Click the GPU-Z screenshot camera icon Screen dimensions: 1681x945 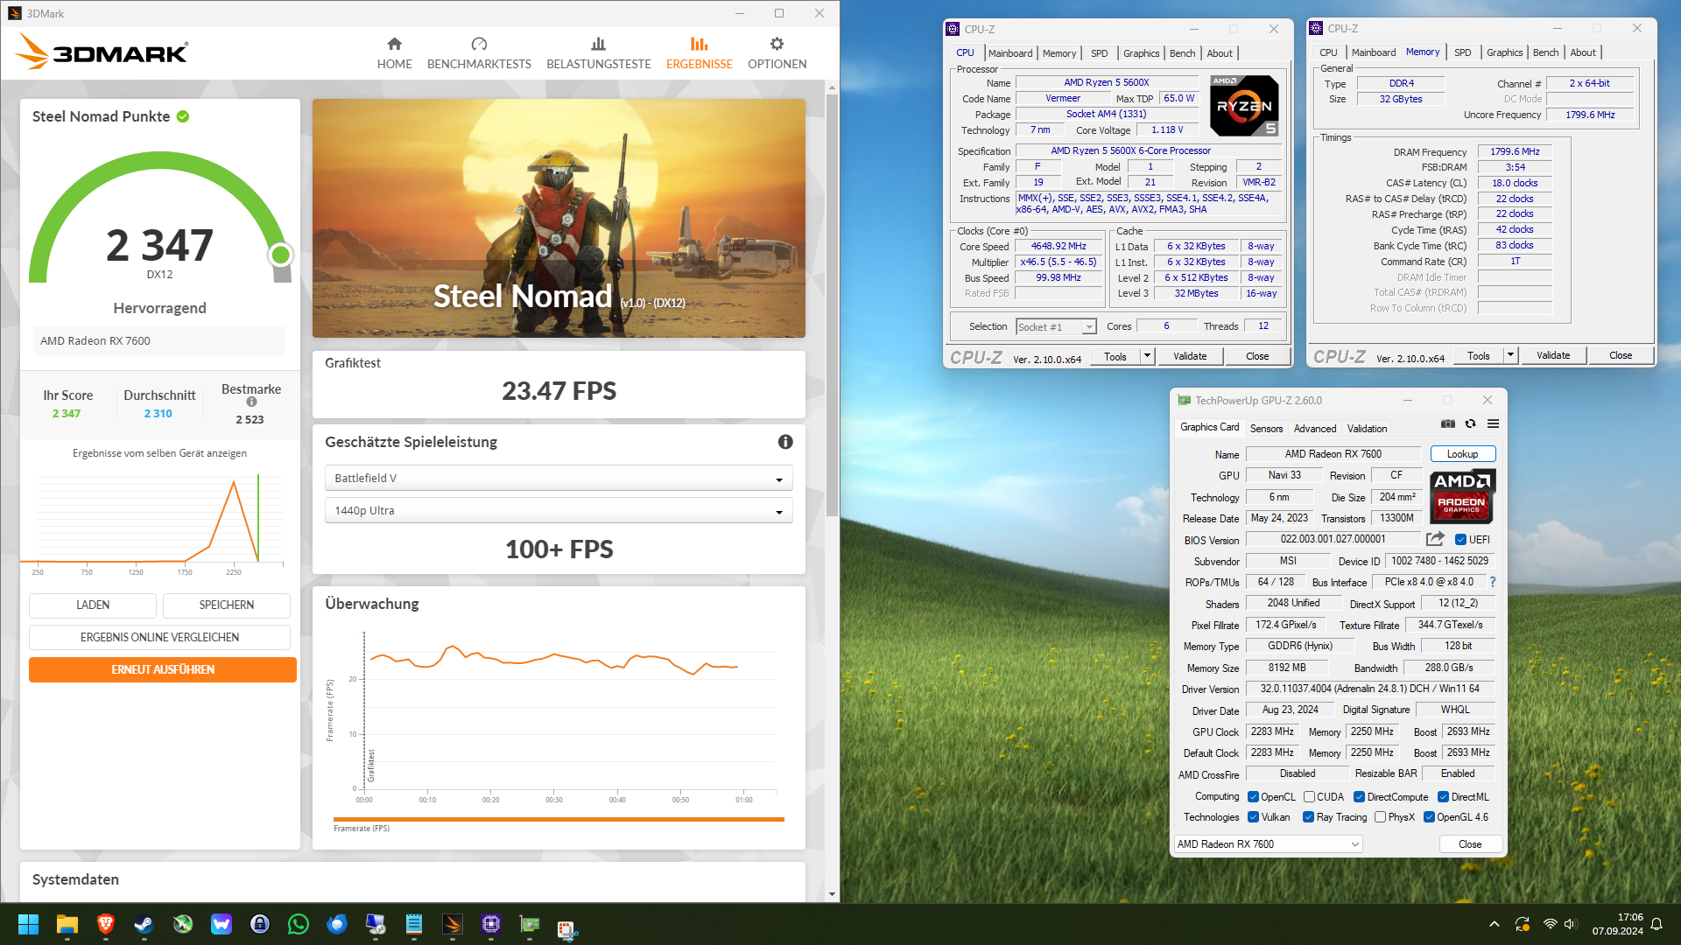pyautogui.click(x=1448, y=424)
